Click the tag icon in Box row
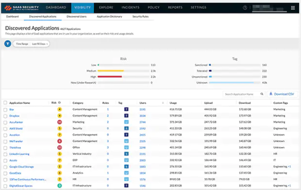 (x=126, y=109)
